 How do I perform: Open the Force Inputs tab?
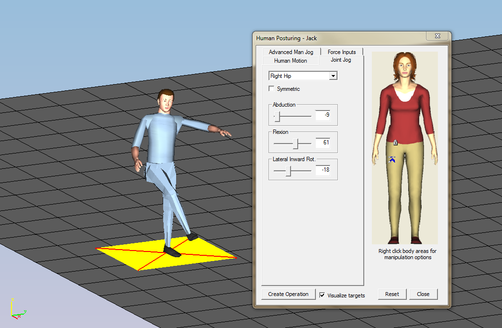[x=342, y=52]
